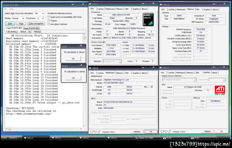Click the CPU-Z title icon in the CPU tab window
This screenshot has width=232, height=148.
[90, 4]
